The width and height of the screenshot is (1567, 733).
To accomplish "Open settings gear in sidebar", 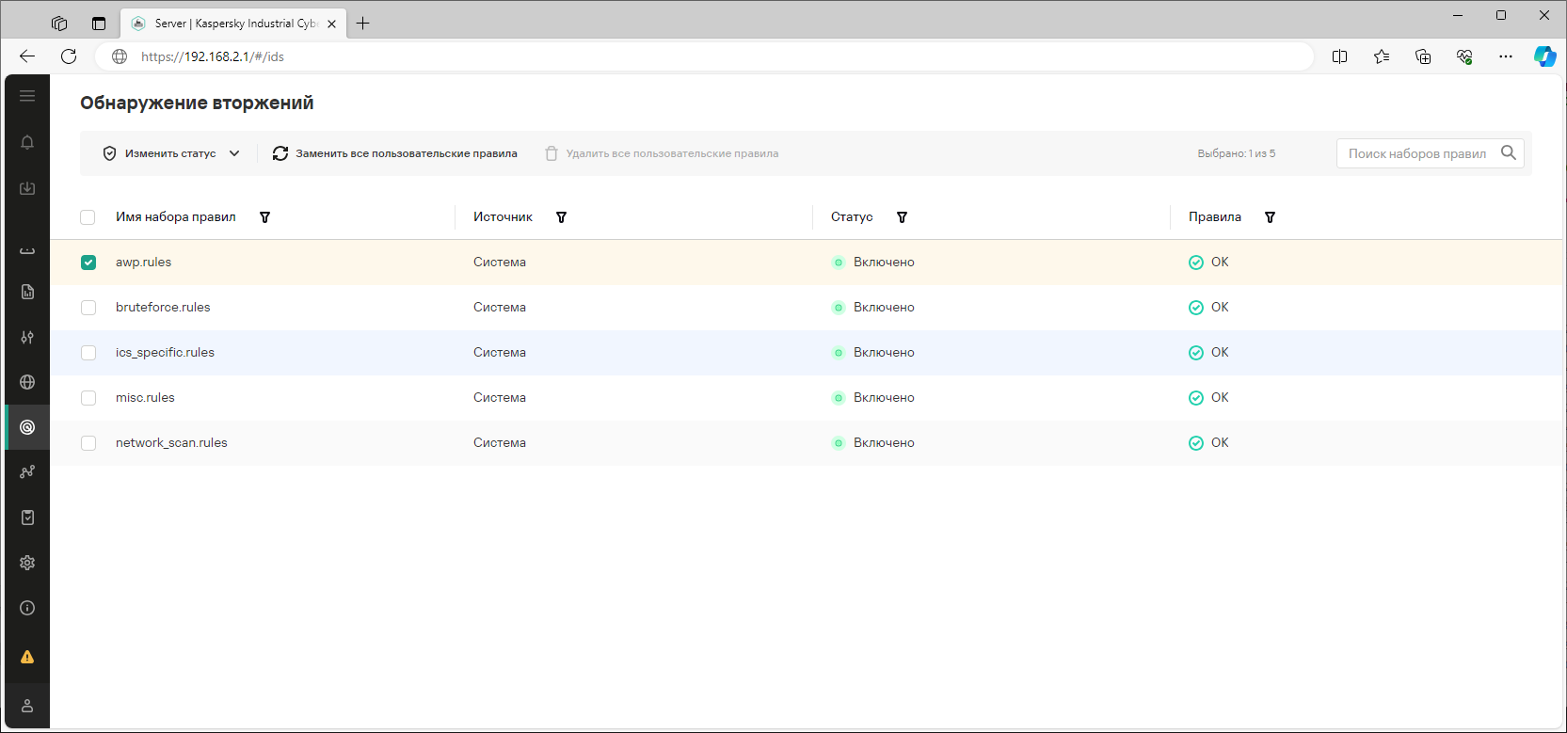I will [27, 563].
